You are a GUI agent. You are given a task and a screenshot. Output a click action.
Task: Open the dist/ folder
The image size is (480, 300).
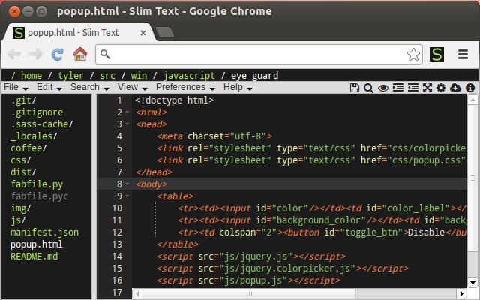[23, 172]
